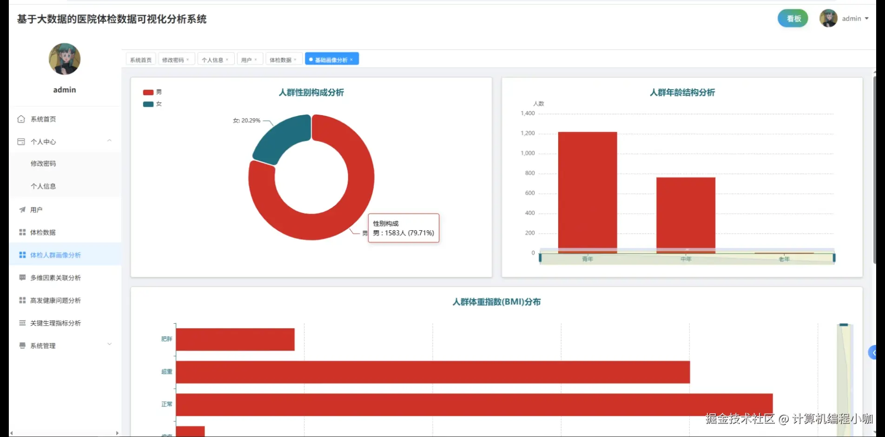Close the 个人信息 tab
This screenshot has height=437, width=885.
pos(227,60)
